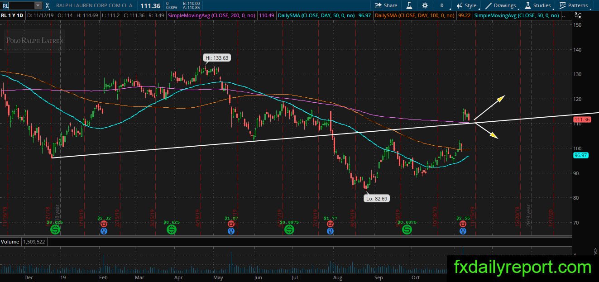Click the RL symbol input field
599x282 pixels.
[17, 5]
